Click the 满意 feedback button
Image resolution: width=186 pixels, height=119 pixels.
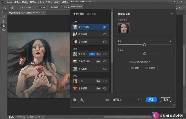(x=135, y=68)
